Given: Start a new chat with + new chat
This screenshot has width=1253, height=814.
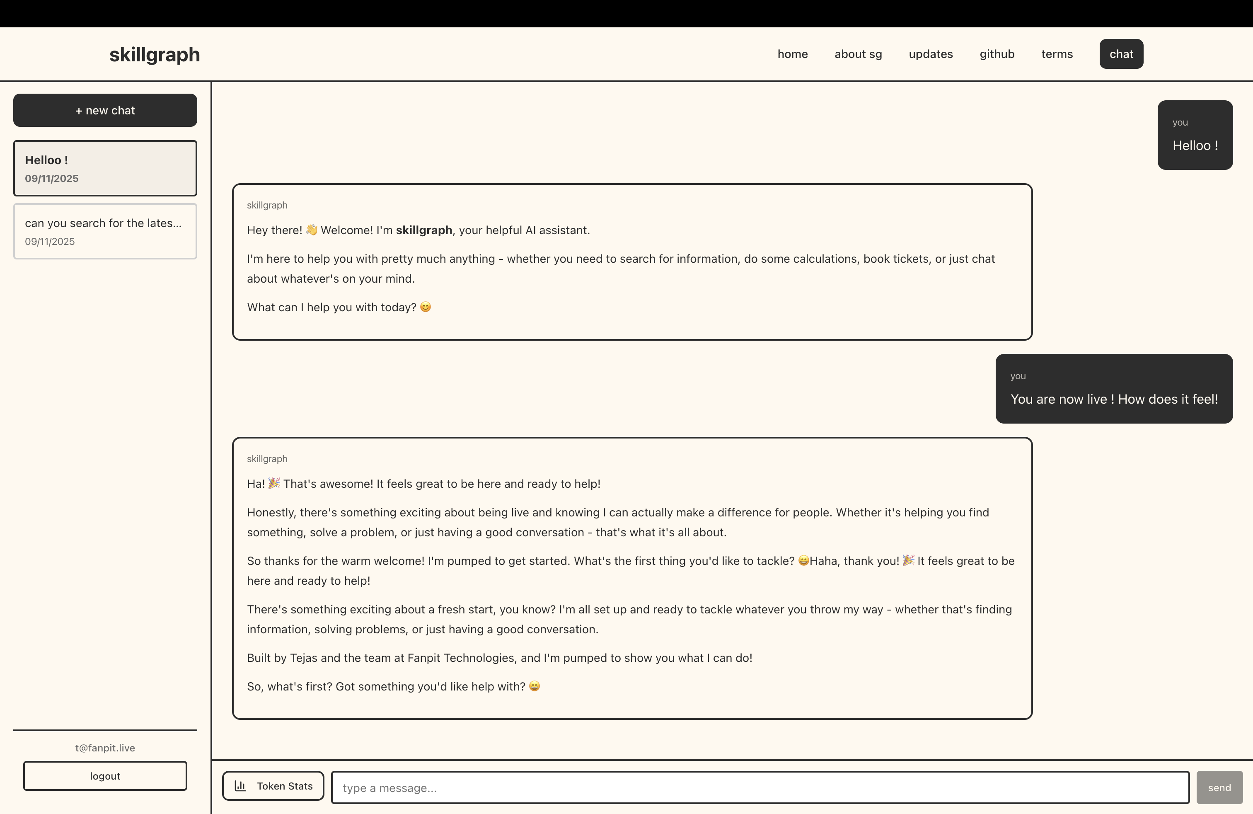Looking at the screenshot, I should click(105, 110).
